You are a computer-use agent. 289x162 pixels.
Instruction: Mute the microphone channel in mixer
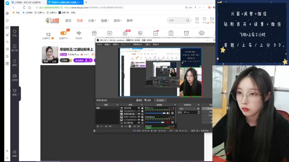tap(168, 113)
